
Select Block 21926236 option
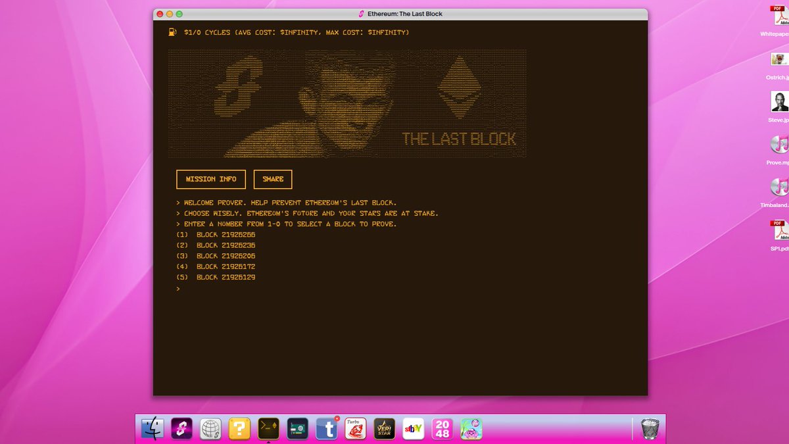click(216, 245)
